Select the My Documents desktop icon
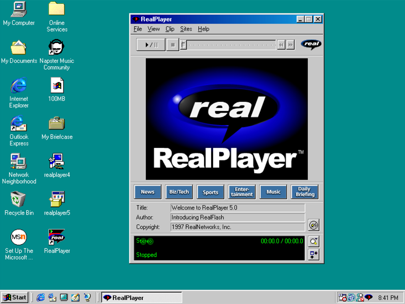The width and height of the screenshot is (405, 304). coord(19,52)
